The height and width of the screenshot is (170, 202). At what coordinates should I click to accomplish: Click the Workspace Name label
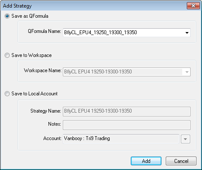point(43,70)
